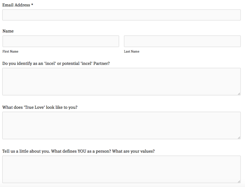Click the values and about-you textarea
The image size is (245, 187).
pyautogui.click(x=121, y=169)
